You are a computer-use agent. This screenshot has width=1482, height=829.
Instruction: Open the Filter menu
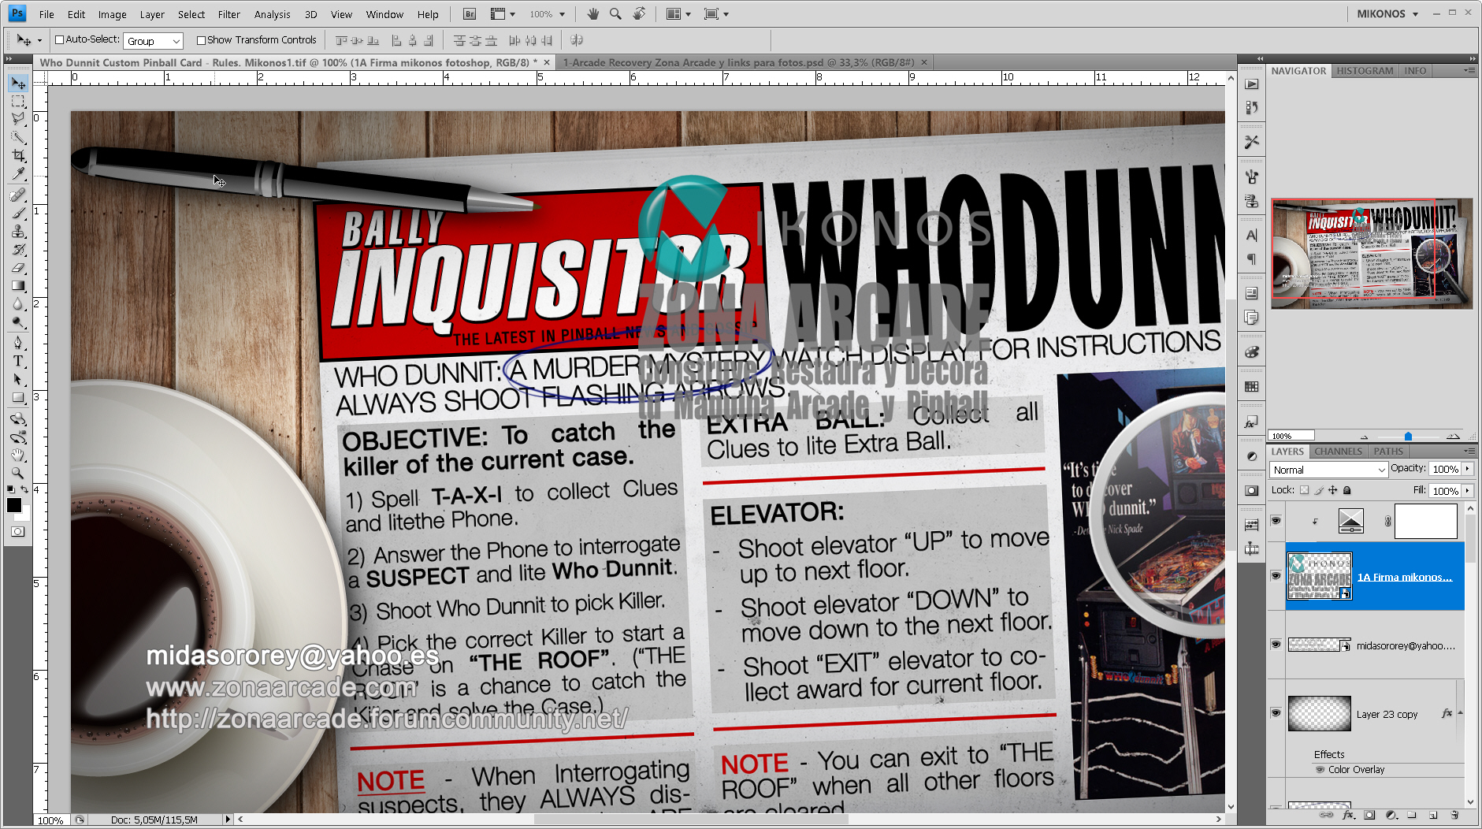[x=228, y=14]
